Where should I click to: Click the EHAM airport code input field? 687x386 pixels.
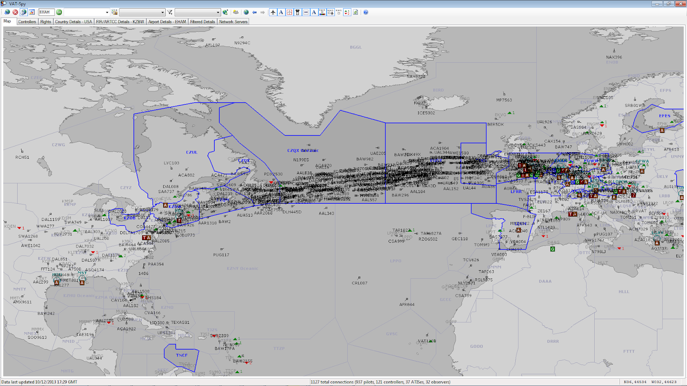click(46, 12)
